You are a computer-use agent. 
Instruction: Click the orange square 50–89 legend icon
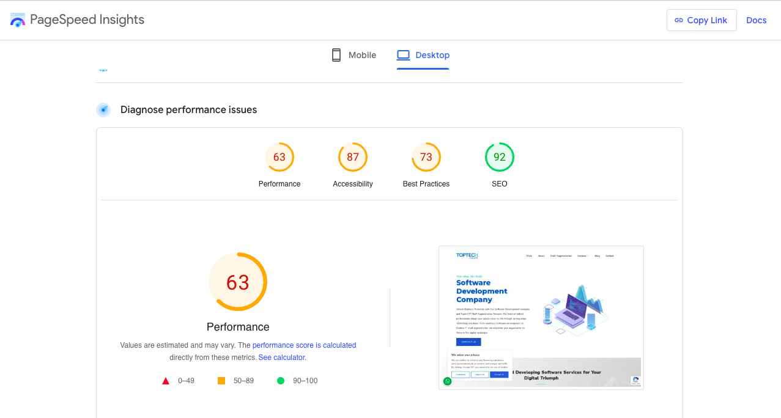point(221,381)
